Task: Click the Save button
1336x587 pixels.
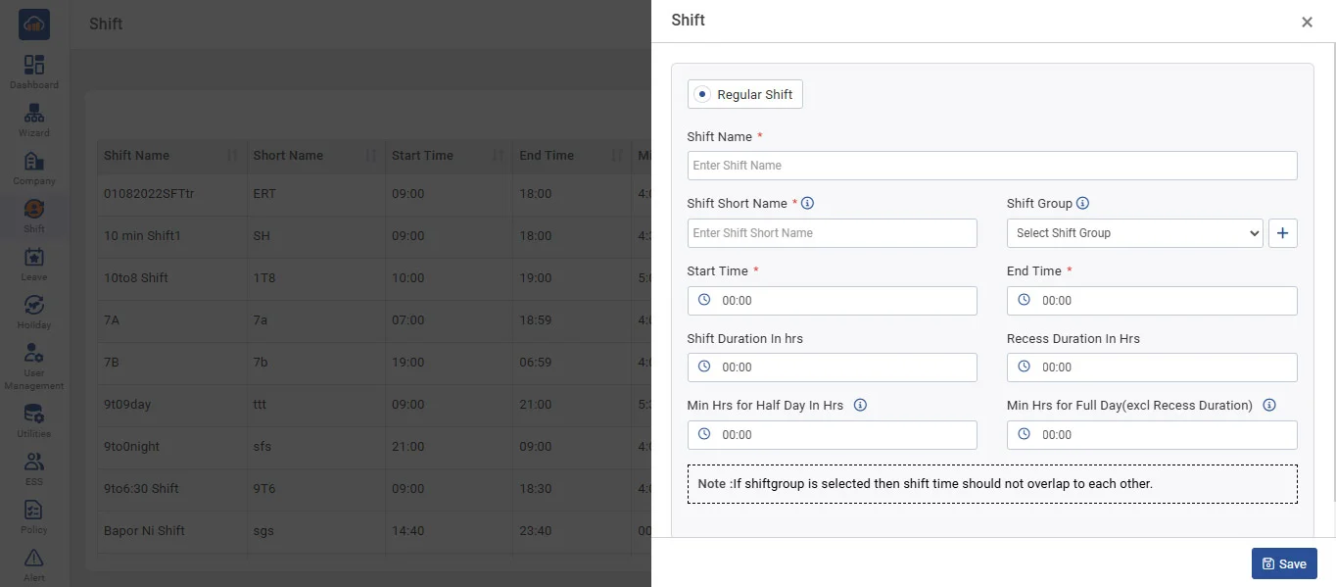Action: tap(1284, 563)
